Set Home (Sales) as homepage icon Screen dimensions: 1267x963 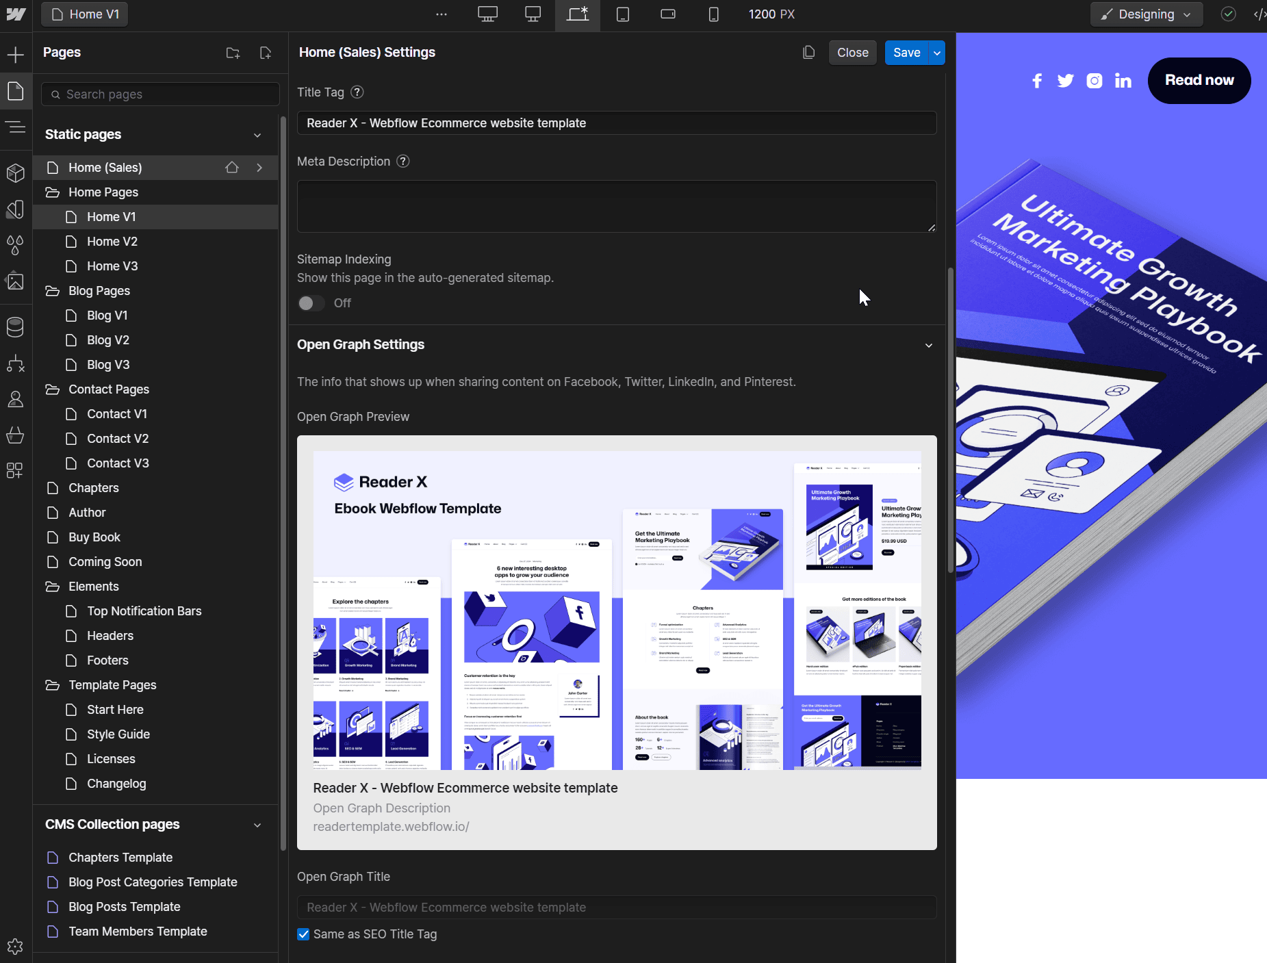pos(232,168)
